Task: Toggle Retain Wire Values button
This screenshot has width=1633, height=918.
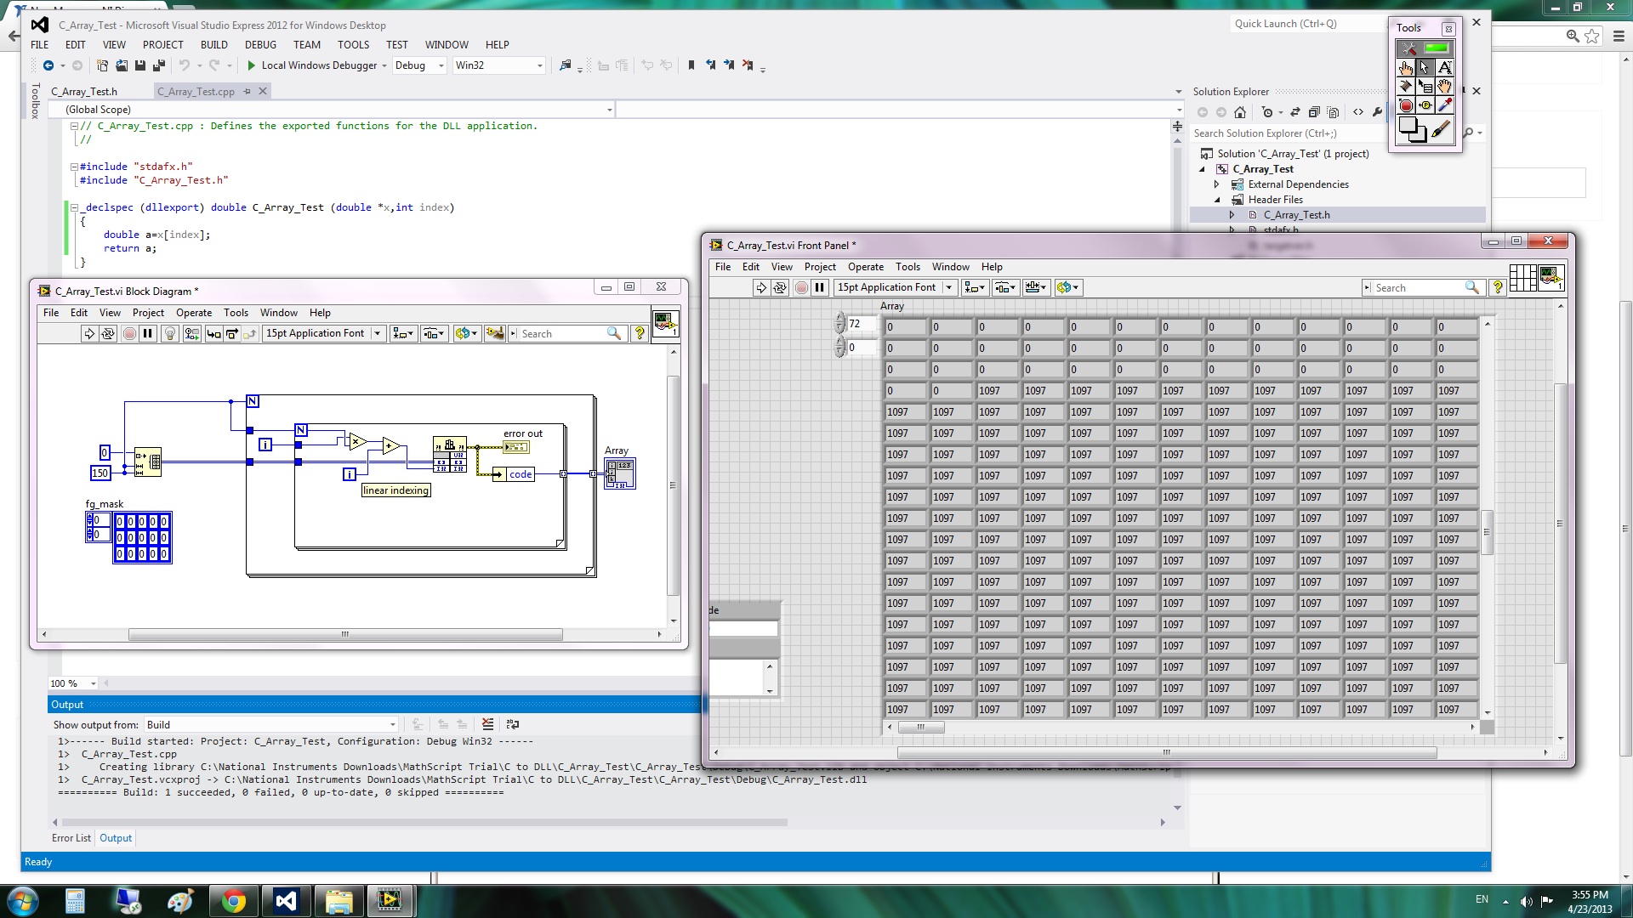Action: [x=192, y=334]
